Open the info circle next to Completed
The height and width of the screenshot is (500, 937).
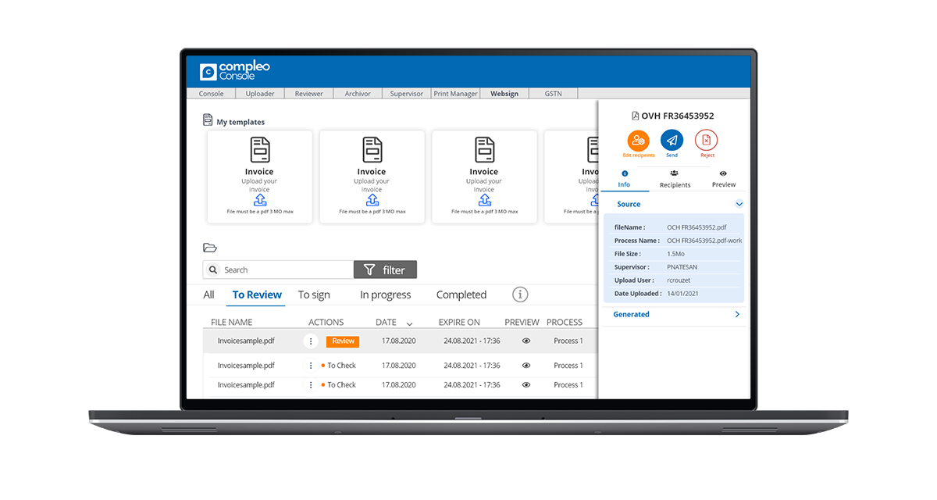pyautogui.click(x=520, y=295)
